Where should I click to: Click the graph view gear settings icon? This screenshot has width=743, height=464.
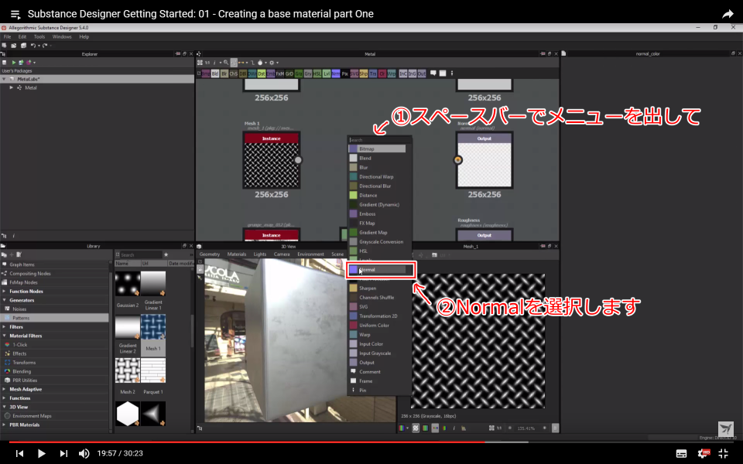pyautogui.click(x=272, y=63)
